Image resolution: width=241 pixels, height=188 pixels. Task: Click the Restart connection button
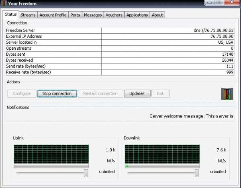click(100, 93)
